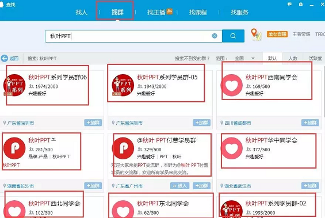Click the feedback speech bubble icon in title bar
Viewport: 325px width, 218px height.
click(289, 4)
